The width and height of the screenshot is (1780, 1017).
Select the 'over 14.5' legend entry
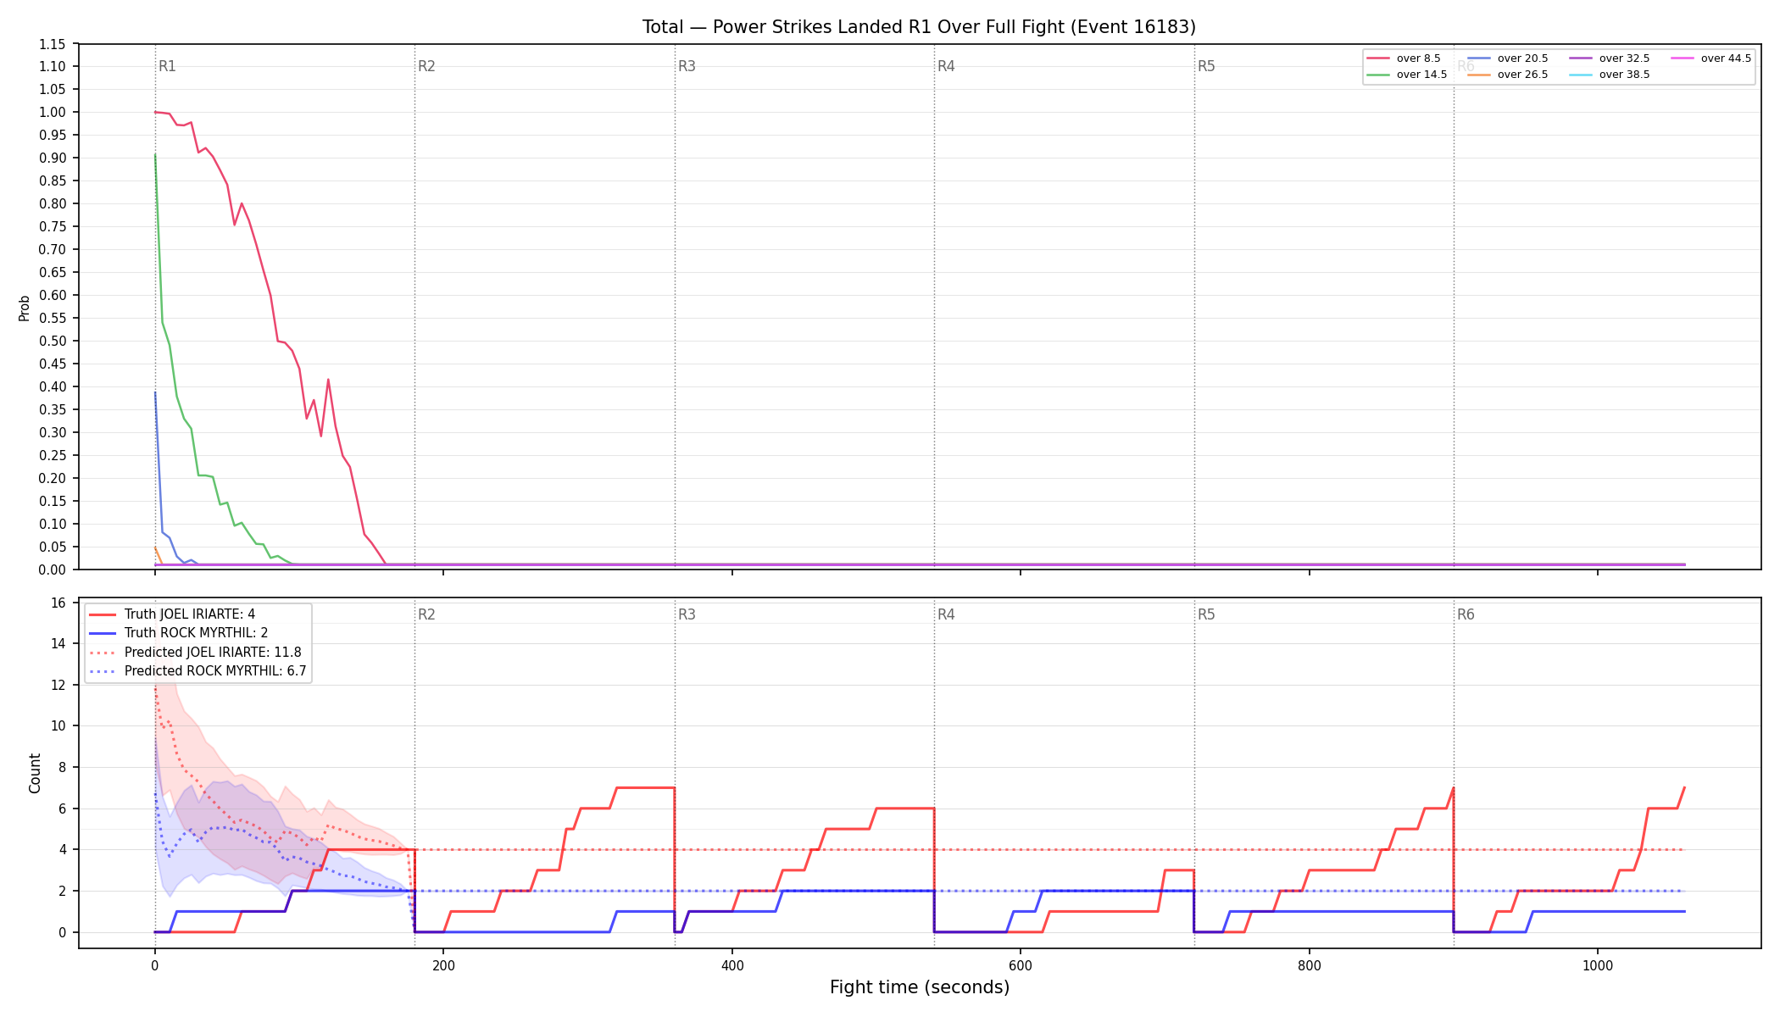pyautogui.click(x=1407, y=75)
